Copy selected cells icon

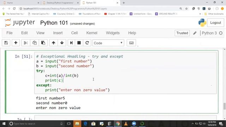(35, 43)
